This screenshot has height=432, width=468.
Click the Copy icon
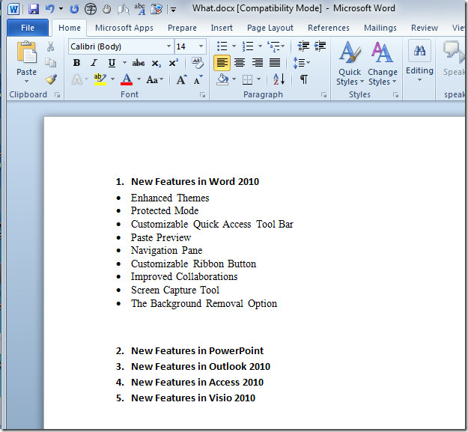(50, 62)
